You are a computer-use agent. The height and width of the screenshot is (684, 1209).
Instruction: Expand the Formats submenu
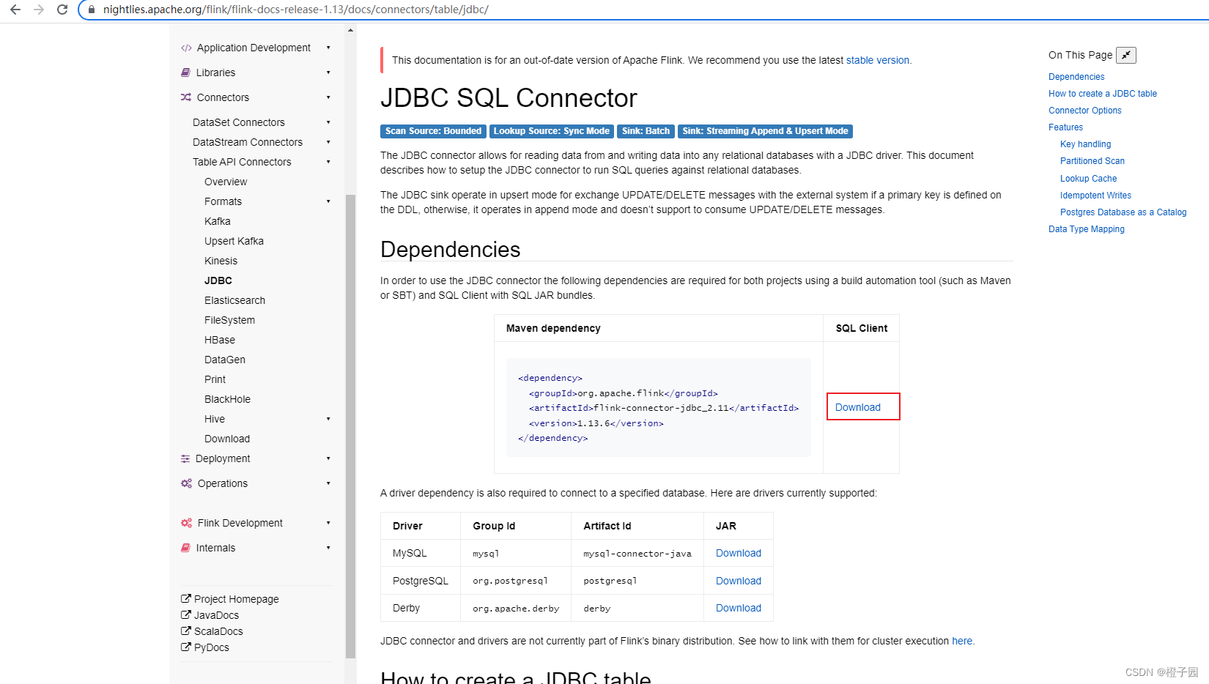click(329, 201)
